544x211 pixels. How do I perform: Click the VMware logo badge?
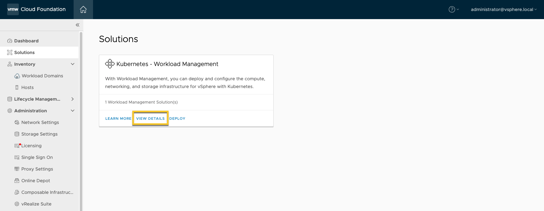tap(13, 9)
